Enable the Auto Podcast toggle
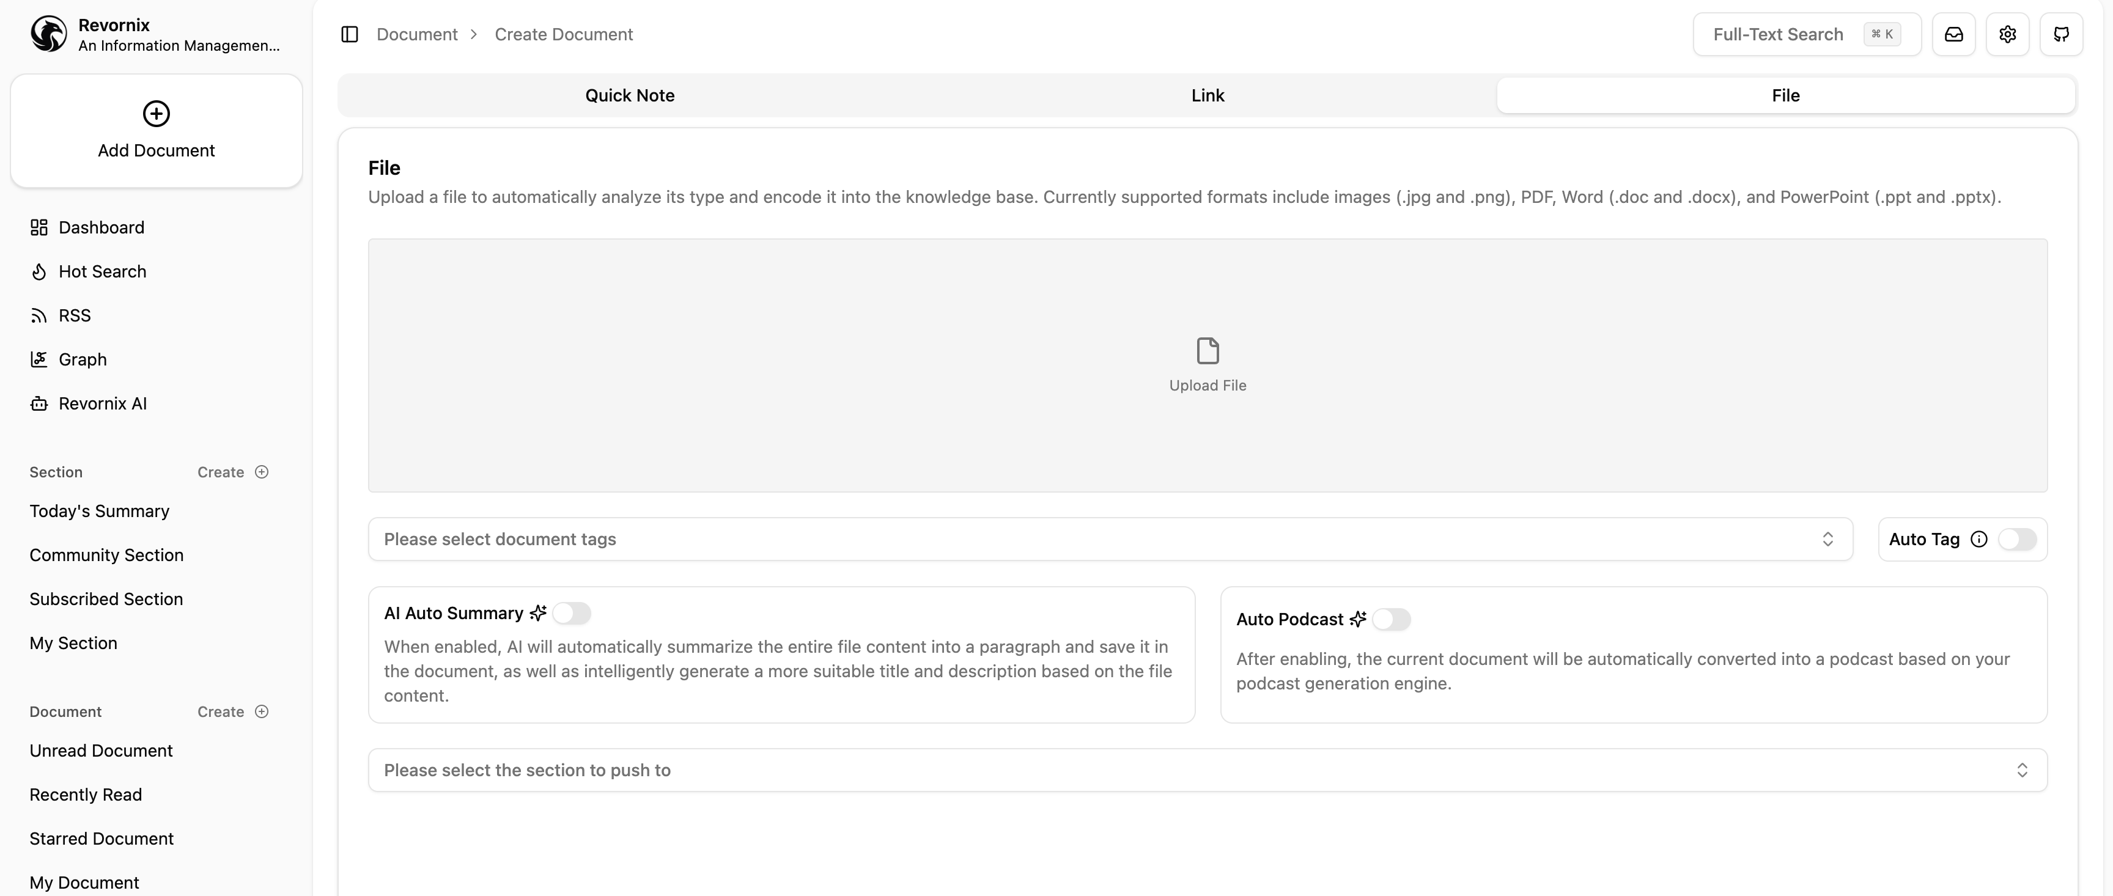The height and width of the screenshot is (896, 2113). pos(1391,620)
